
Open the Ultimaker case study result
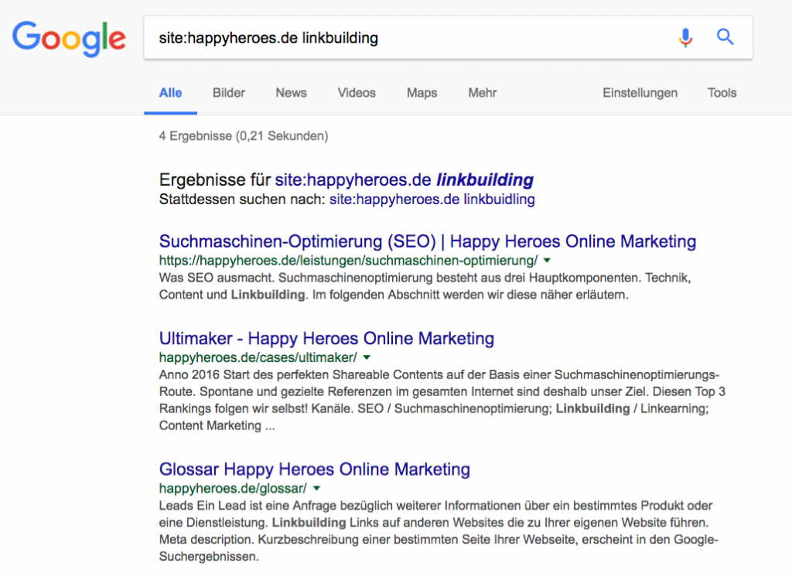coord(326,338)
